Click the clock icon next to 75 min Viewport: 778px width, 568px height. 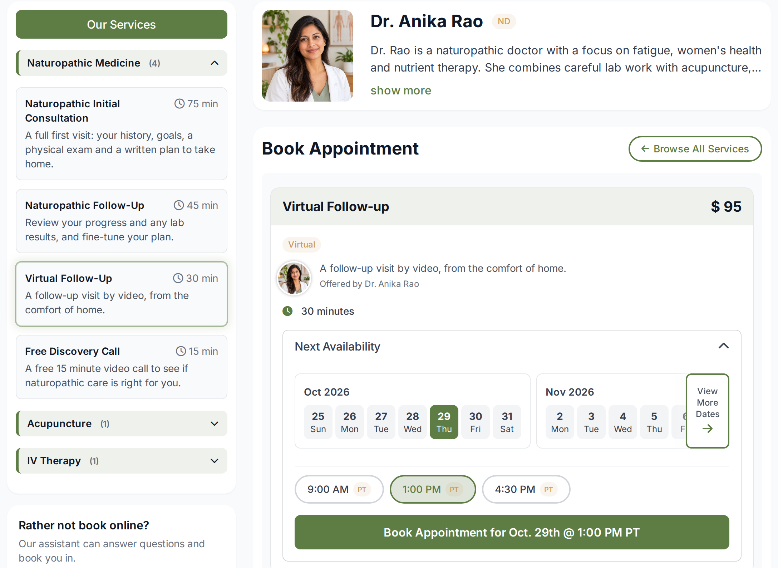click(x=179, y=104)
